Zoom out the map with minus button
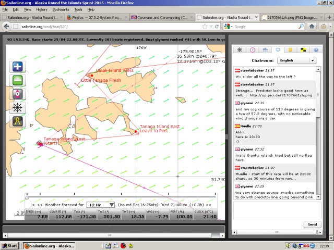This screenshot has width=334, height=250. pyautogui.click(x=17, y=80)
